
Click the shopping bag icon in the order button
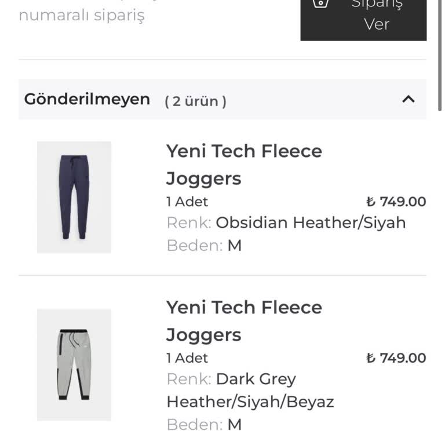[x=320, y=3]
